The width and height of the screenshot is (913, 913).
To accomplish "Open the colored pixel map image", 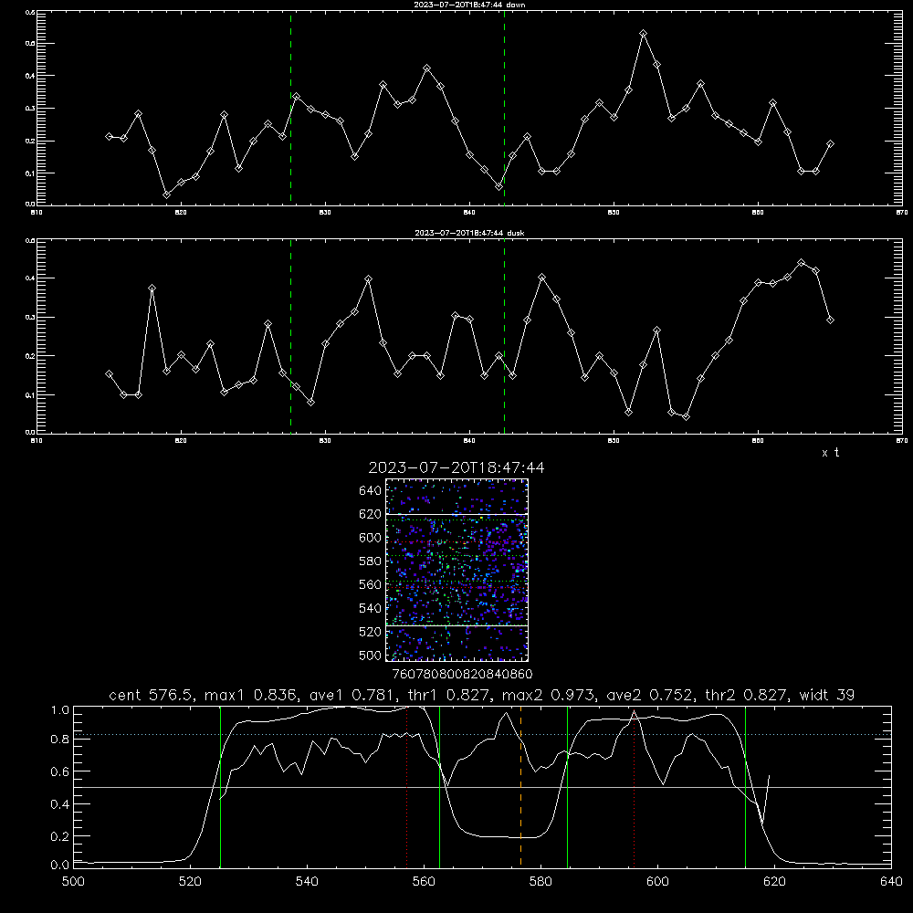I will [x=456, y=570].
